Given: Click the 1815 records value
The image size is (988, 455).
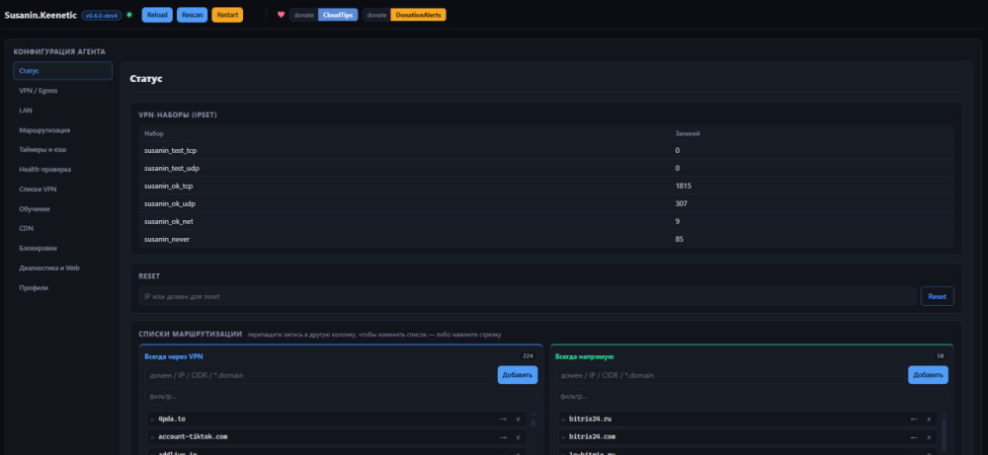Looking at the screenshot, I should coord(684,186).
